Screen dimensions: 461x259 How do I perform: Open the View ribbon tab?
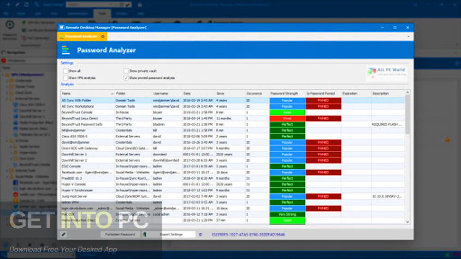(54, 13)
